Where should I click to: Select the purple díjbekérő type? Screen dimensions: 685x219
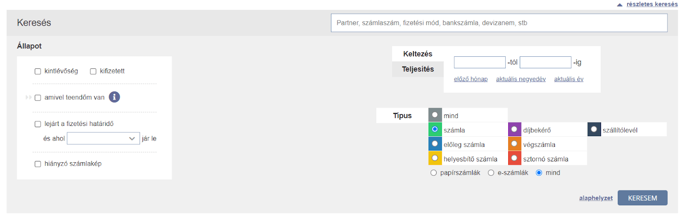[x=514, y=129]
